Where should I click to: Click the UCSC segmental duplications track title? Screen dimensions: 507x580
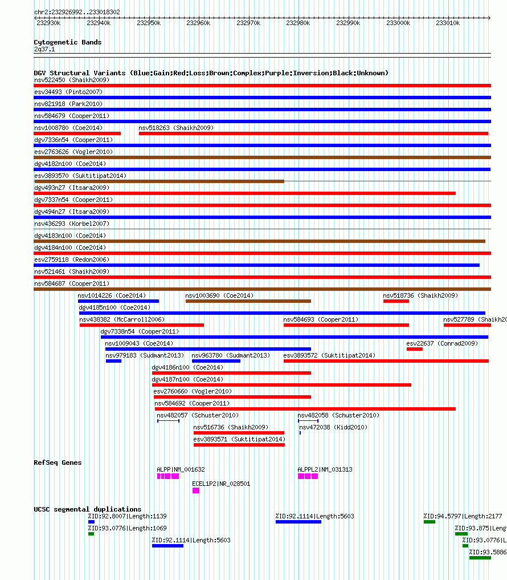coord(88,509)
